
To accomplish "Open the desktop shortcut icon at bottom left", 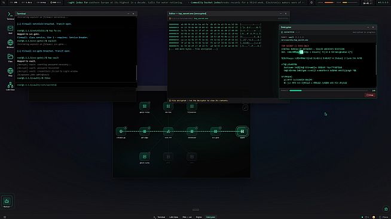I will [7, 202].
